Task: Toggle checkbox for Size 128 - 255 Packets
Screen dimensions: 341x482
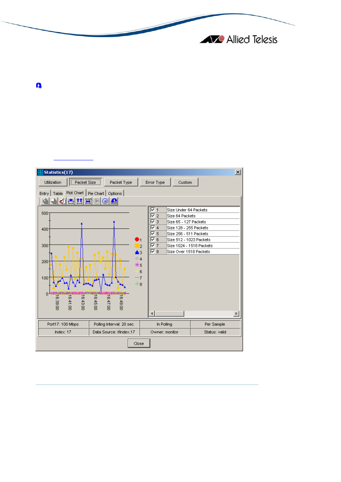Action: coord(153,228)
